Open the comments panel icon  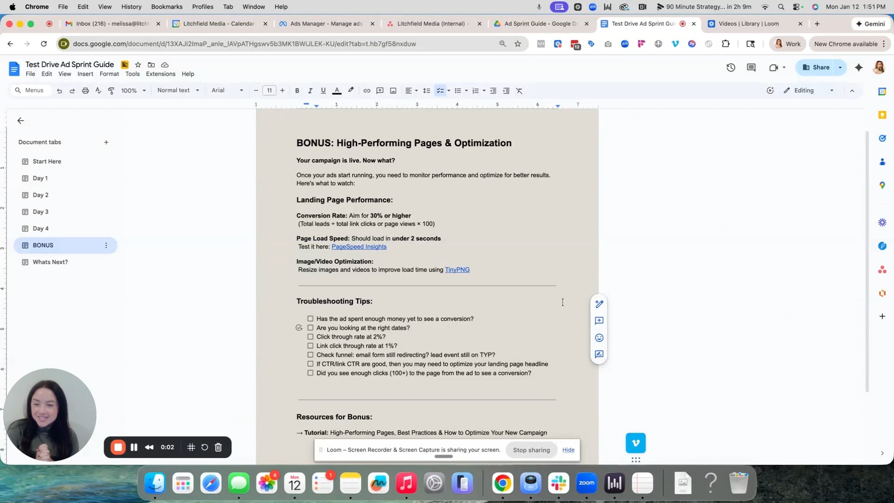tap(751, 68)
